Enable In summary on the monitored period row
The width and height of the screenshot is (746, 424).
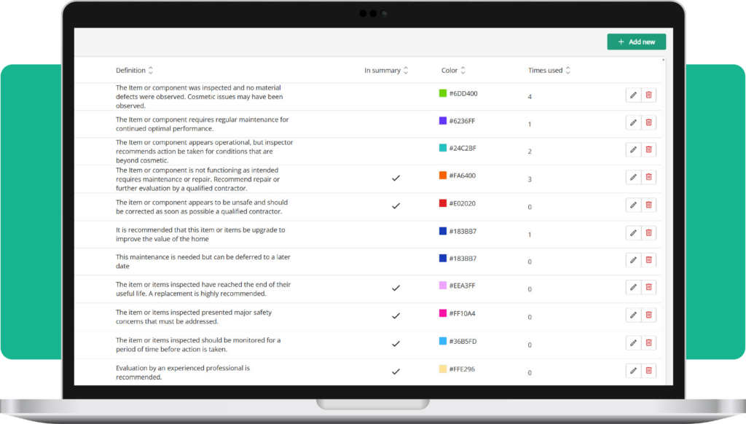coord(396,342)
